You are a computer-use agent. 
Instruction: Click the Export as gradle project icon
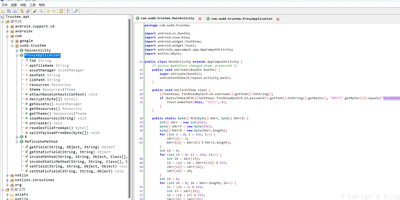[x=15, y=11]
